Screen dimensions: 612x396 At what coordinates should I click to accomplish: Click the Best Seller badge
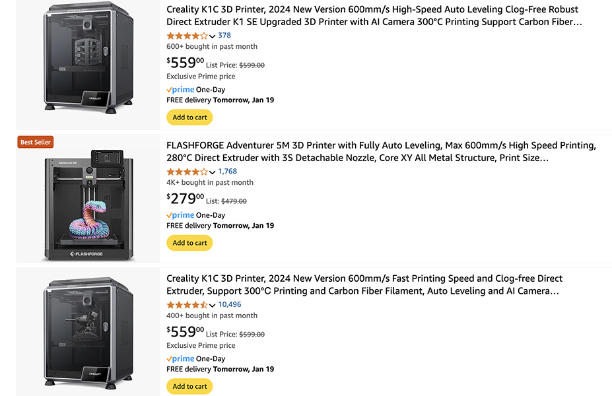tap(35, 141)
